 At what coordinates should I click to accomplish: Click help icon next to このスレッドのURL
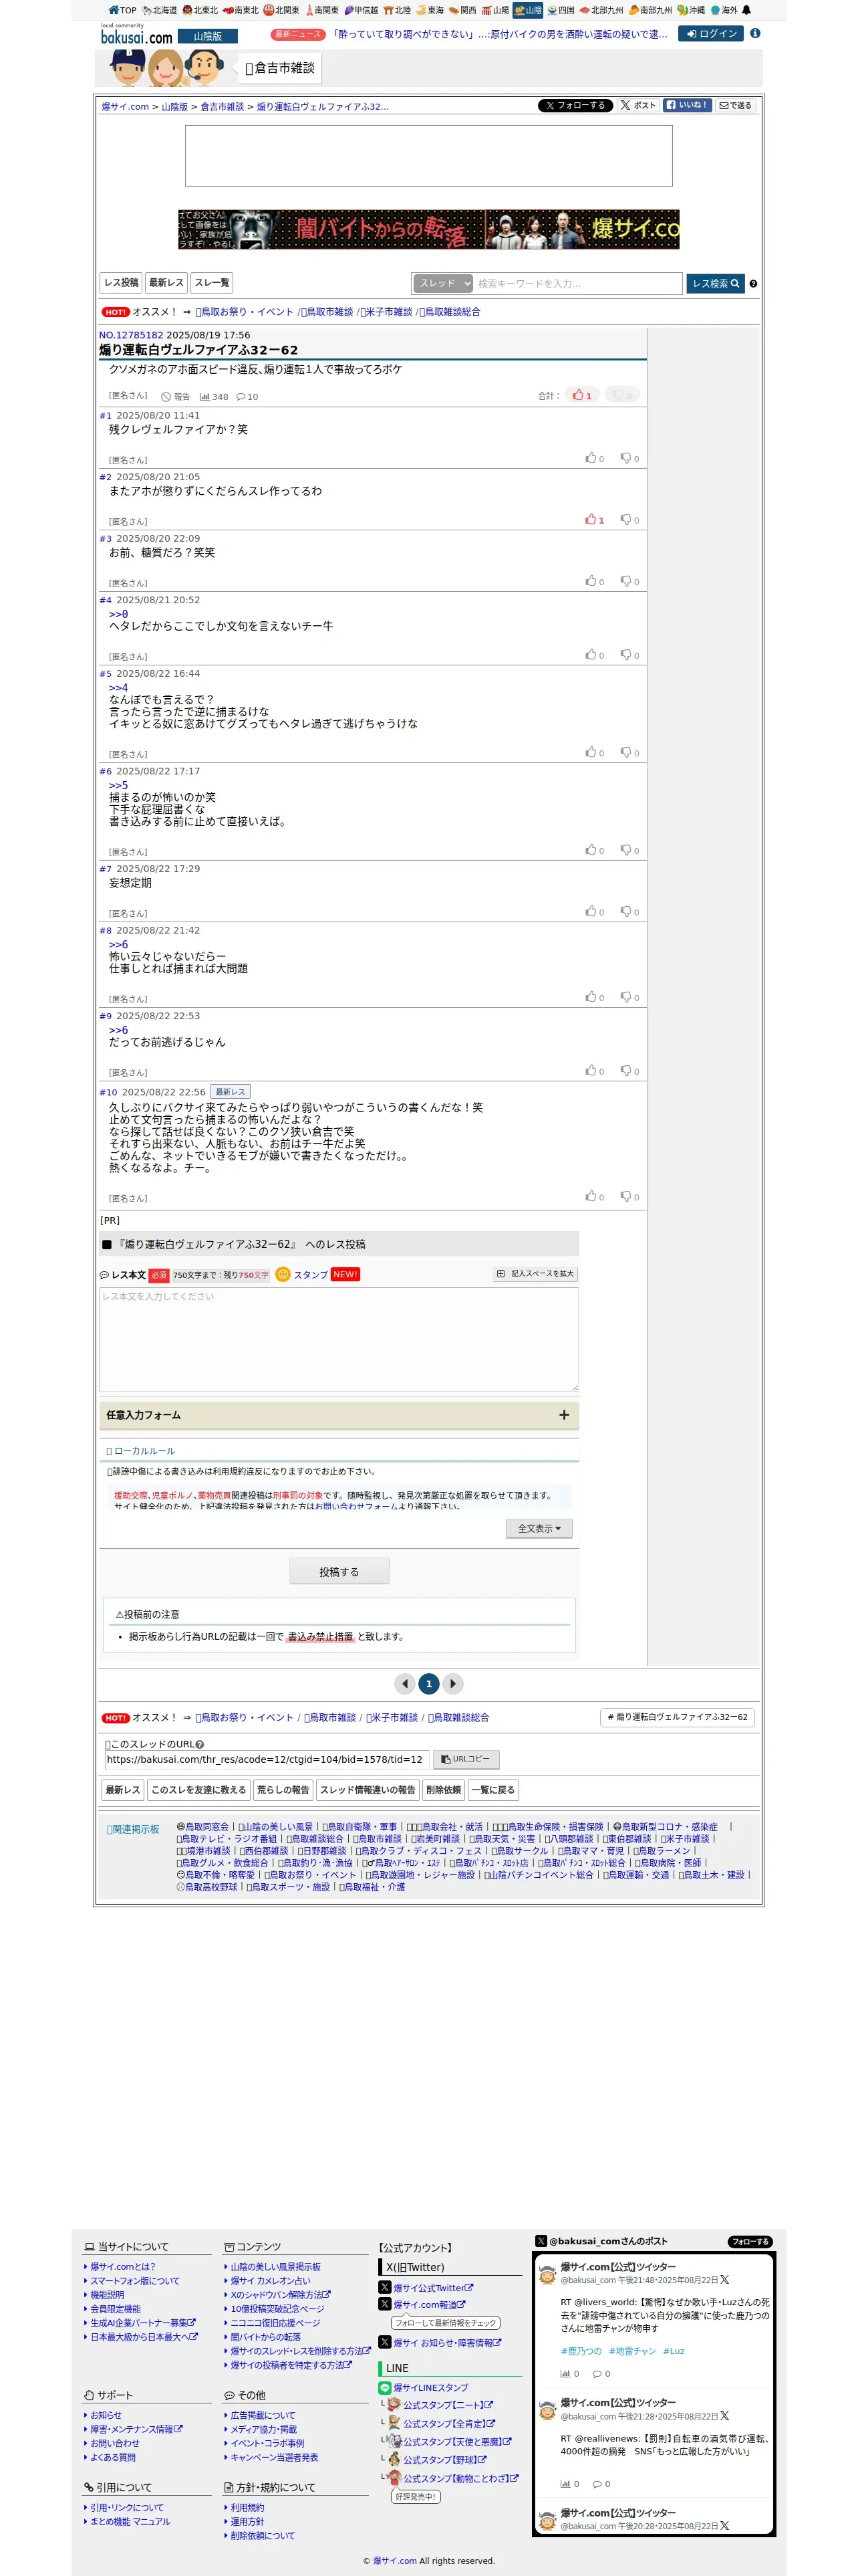[x=200, y=1745]
